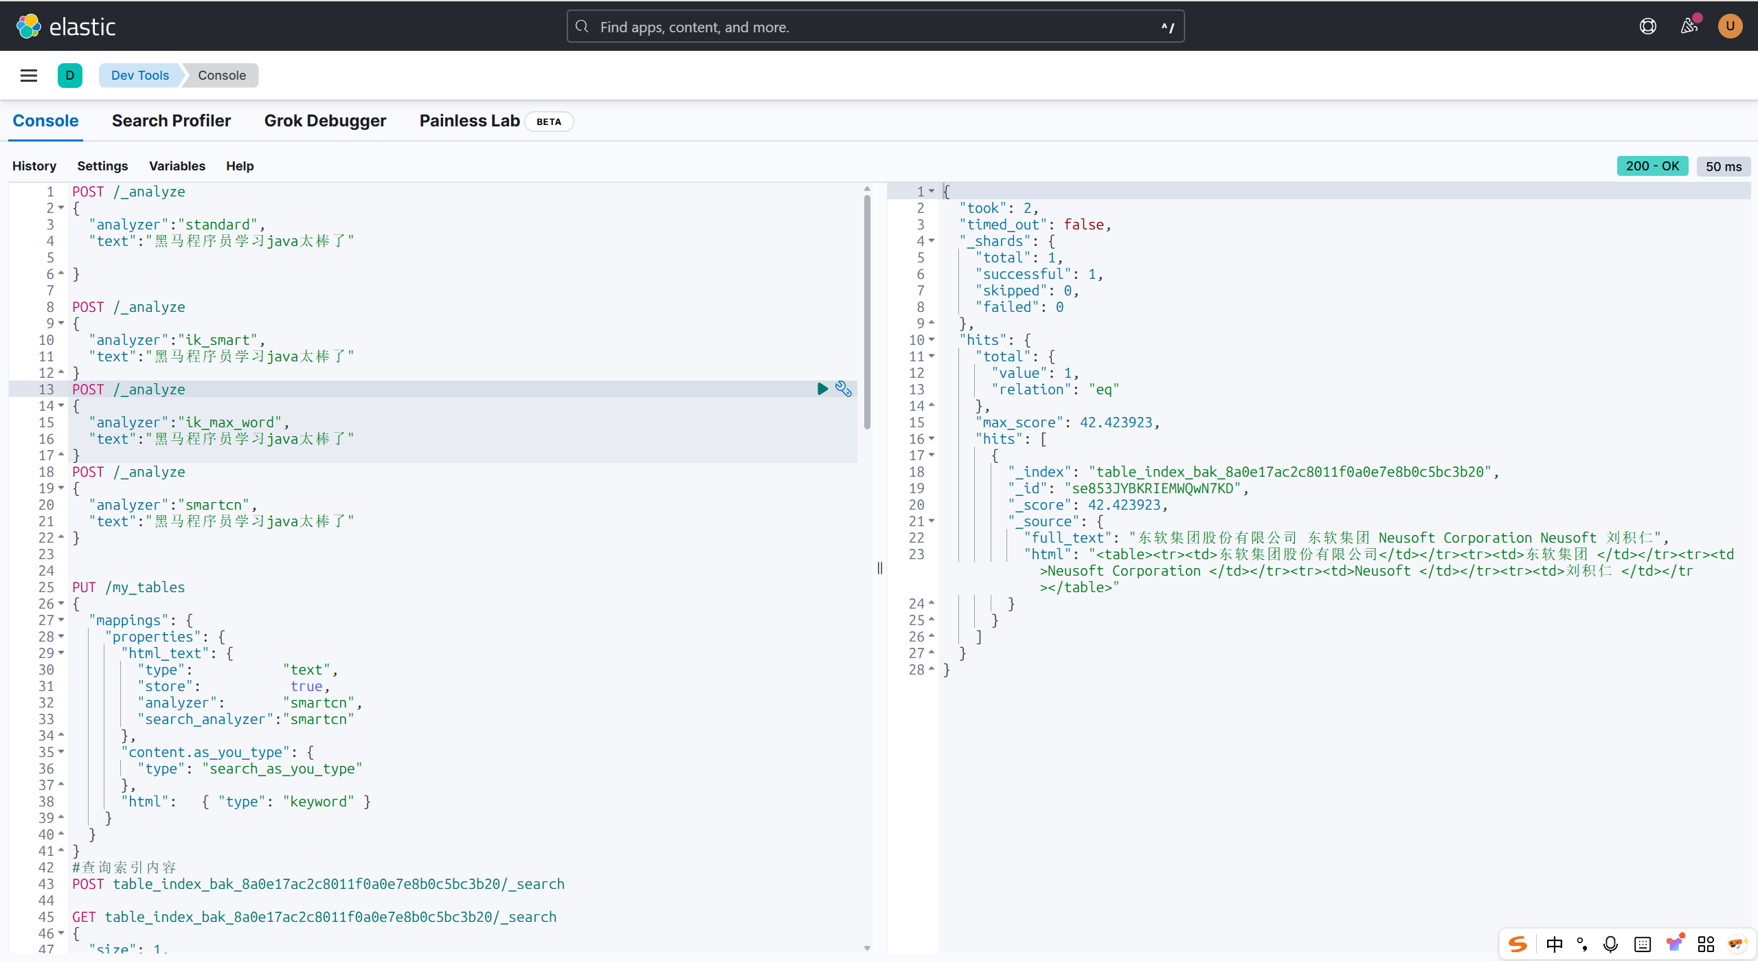Switch to the Search Profiler tab
The image size is (1758, 961).
pyautogui.click(x=171, y=121)
